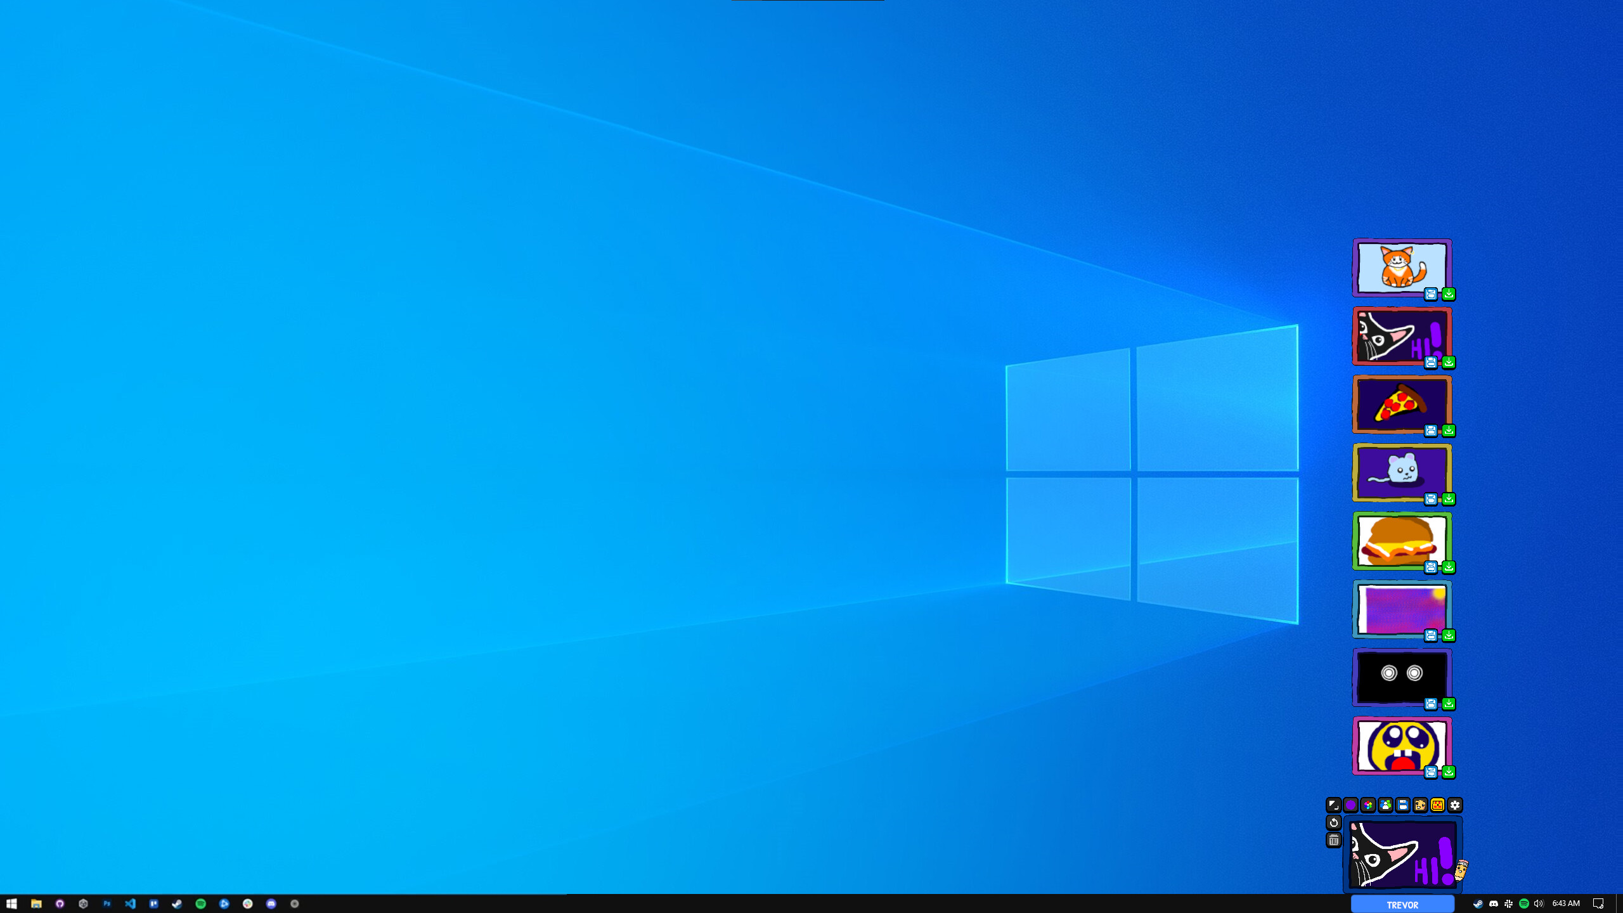Clear the drawing with the trash icon

pyautogui.click(x=1334, y=840)
